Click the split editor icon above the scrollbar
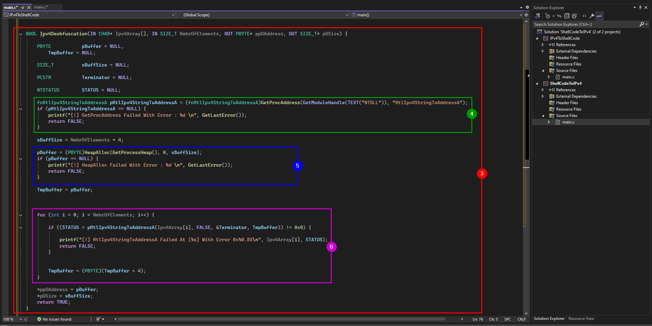The image size is (652, 326). pos(526,15)
